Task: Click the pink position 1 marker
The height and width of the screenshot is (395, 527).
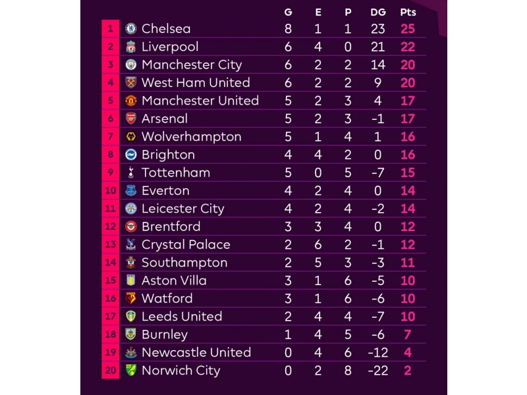Action: pos(111,28)
